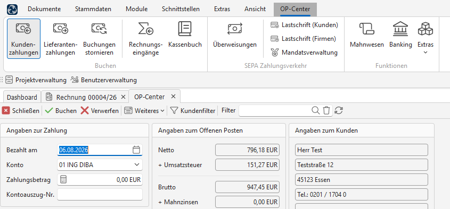Click the application logo icon
Screen dimensions: 450x209
[x=12, y=9]
